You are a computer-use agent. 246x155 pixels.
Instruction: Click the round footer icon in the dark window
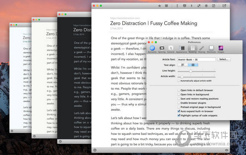click(x=60, y=142)
